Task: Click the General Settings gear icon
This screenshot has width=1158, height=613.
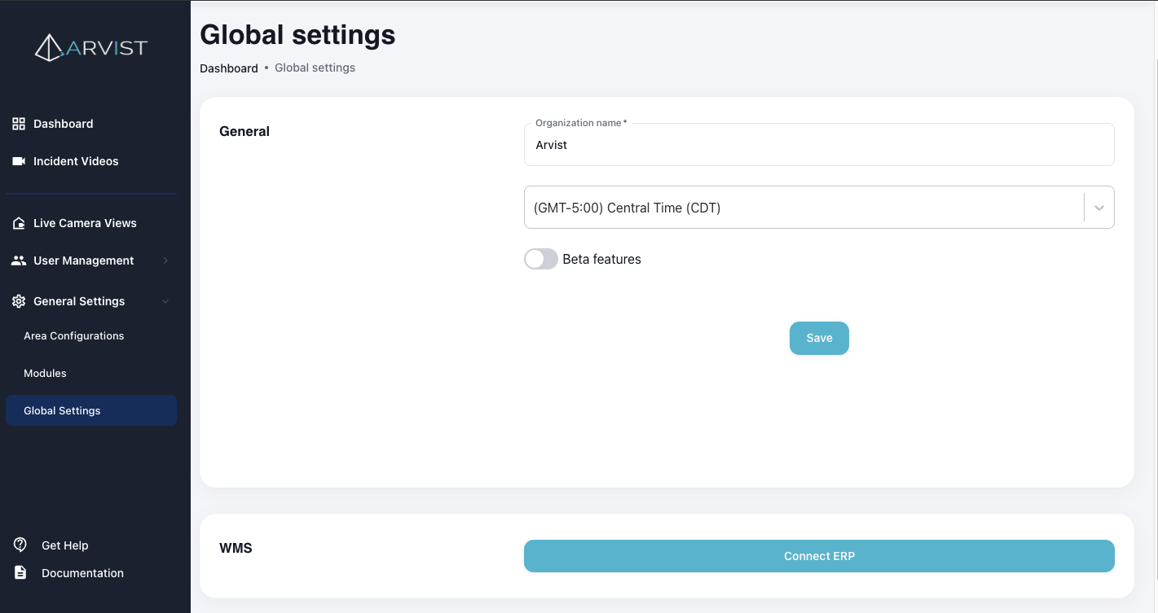Action: [18, 300]
